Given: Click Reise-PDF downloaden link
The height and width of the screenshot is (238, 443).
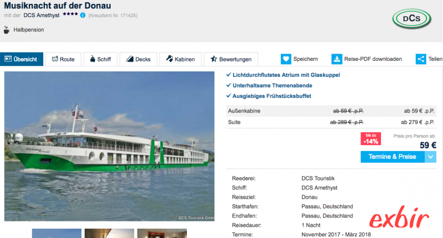Looking at the screenshot, I should click(x=373, y=59).
